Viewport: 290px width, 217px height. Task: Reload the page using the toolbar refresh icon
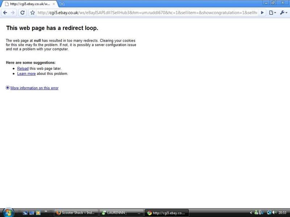pyautogui.click(x=22, y=13)
